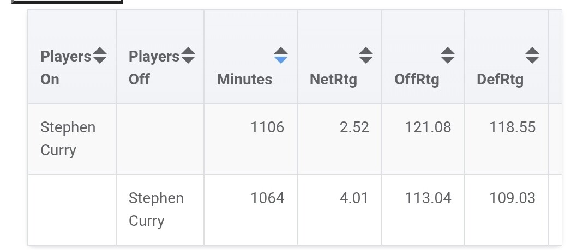Click the 109.03 DefRtg cell
Image resolution: width=583 pixels, height=250 pixels.
pyautogui.click(x=512, y=198)
